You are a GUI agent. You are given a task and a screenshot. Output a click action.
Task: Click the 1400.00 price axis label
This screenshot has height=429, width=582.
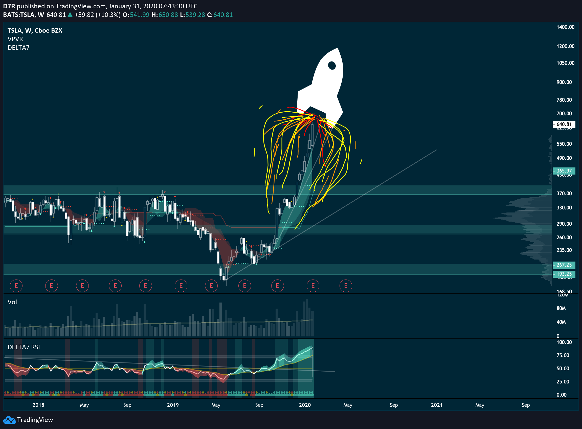point(565,27)
